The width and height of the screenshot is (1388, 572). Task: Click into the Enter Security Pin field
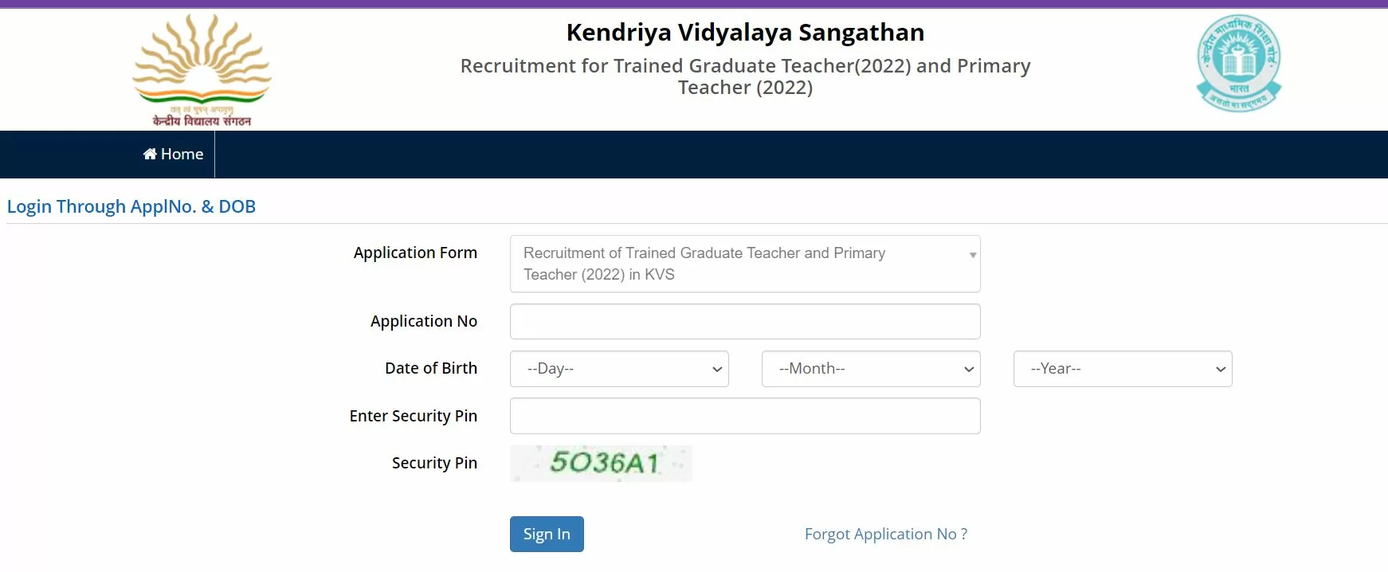coord(744,416)
